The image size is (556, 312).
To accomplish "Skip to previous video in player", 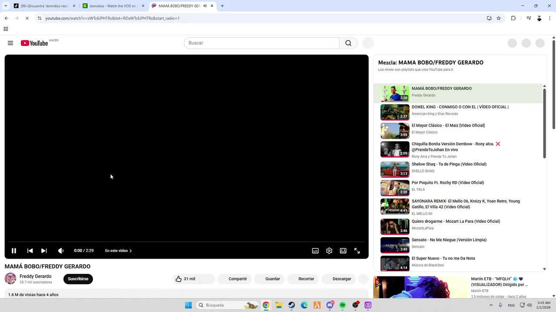I will pos(30,250).
